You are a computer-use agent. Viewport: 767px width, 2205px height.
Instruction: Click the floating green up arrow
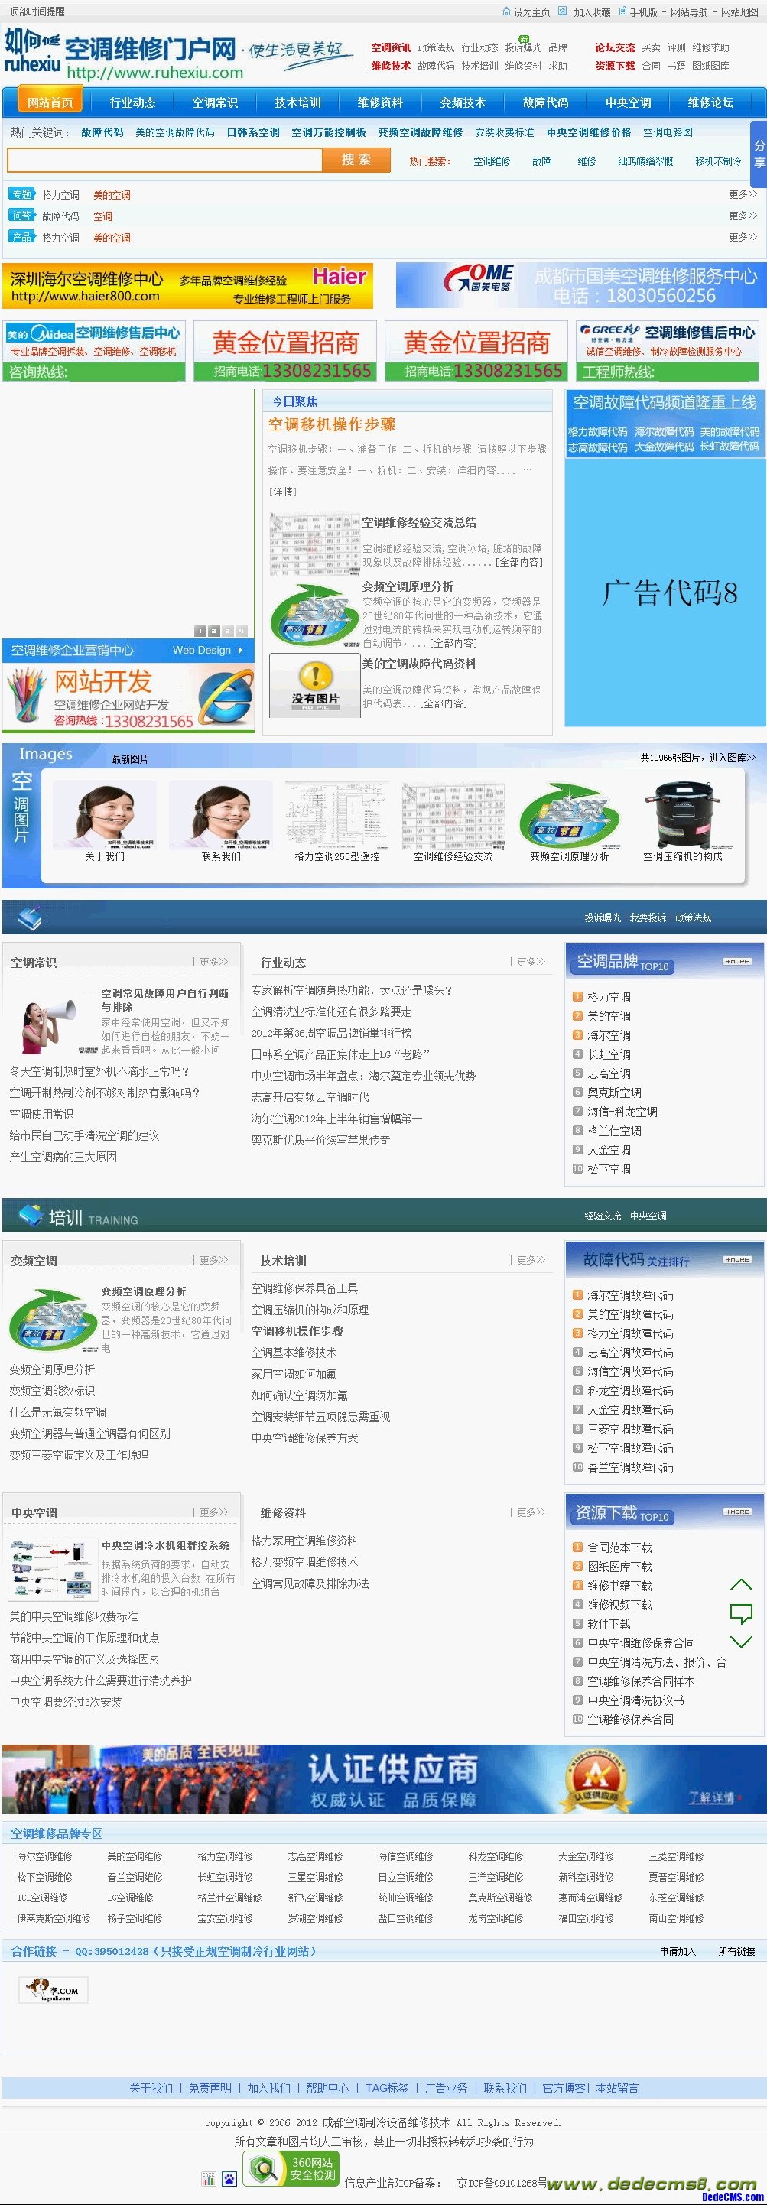(740, 1585)
